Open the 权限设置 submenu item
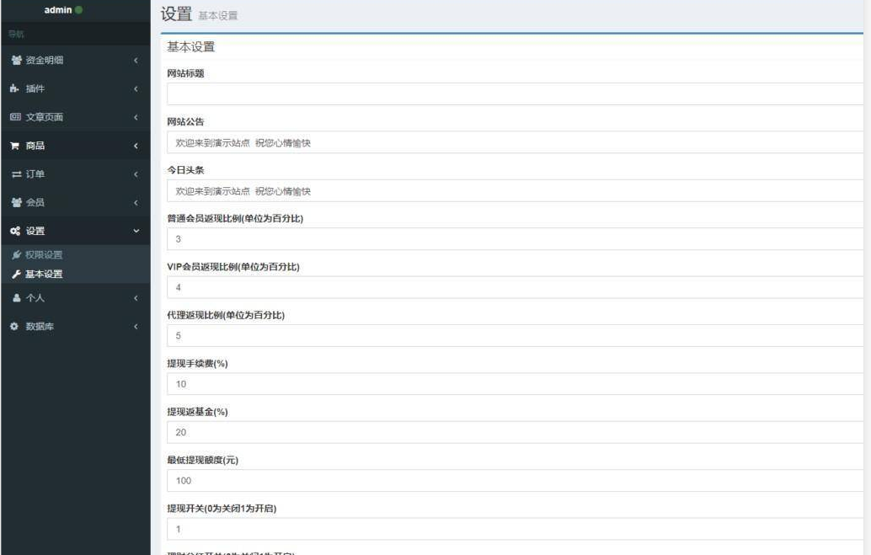This screenshot has width=871, height=555. (x=43, y=254)
